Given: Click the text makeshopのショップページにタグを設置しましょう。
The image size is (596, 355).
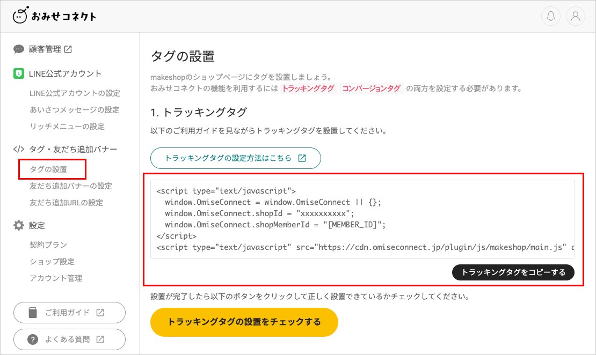Looking at the screenshot, I should pyautogui.click(x=242, y=77).
